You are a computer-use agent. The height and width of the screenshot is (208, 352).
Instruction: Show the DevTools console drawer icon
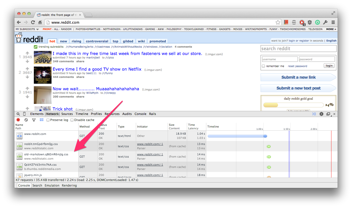(314, 114)
